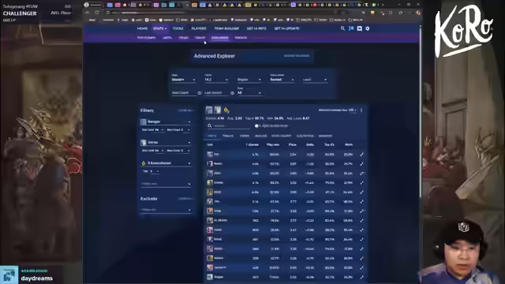This screenshot has width=505, height=284.
Task: Open Star Level dropdown under Rengar
Action: click(152, 129)
